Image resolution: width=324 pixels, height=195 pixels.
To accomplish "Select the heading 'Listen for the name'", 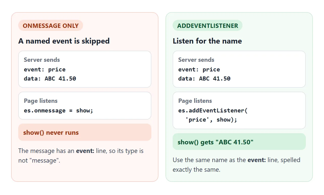I will 207,41.
